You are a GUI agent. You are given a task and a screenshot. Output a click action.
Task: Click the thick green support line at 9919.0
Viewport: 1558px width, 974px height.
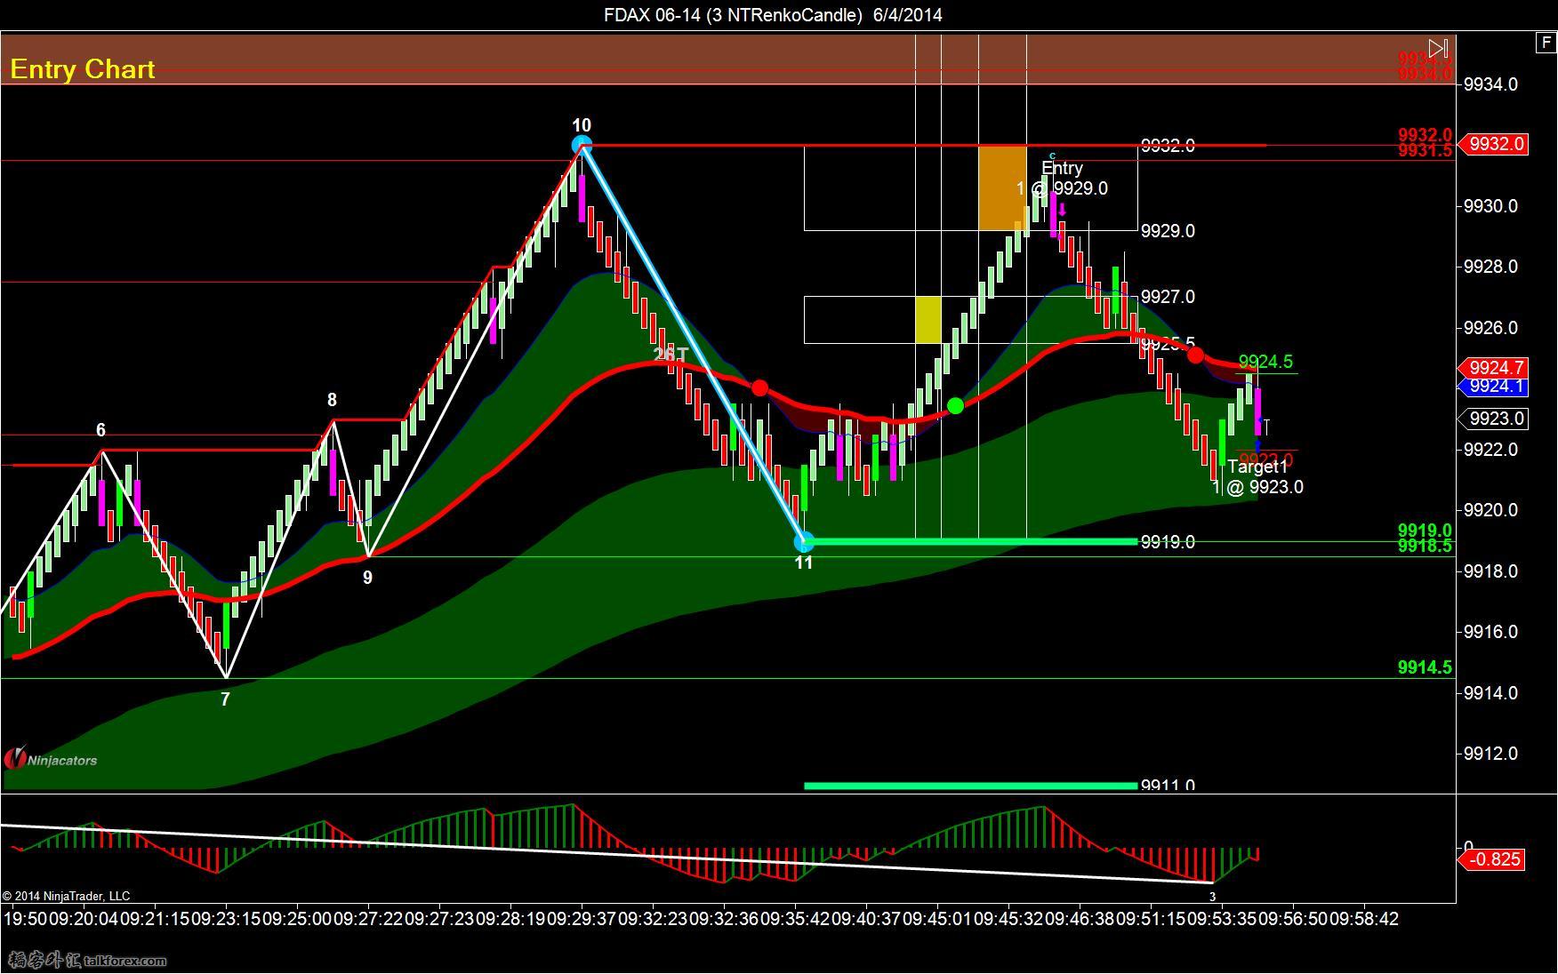971,541
